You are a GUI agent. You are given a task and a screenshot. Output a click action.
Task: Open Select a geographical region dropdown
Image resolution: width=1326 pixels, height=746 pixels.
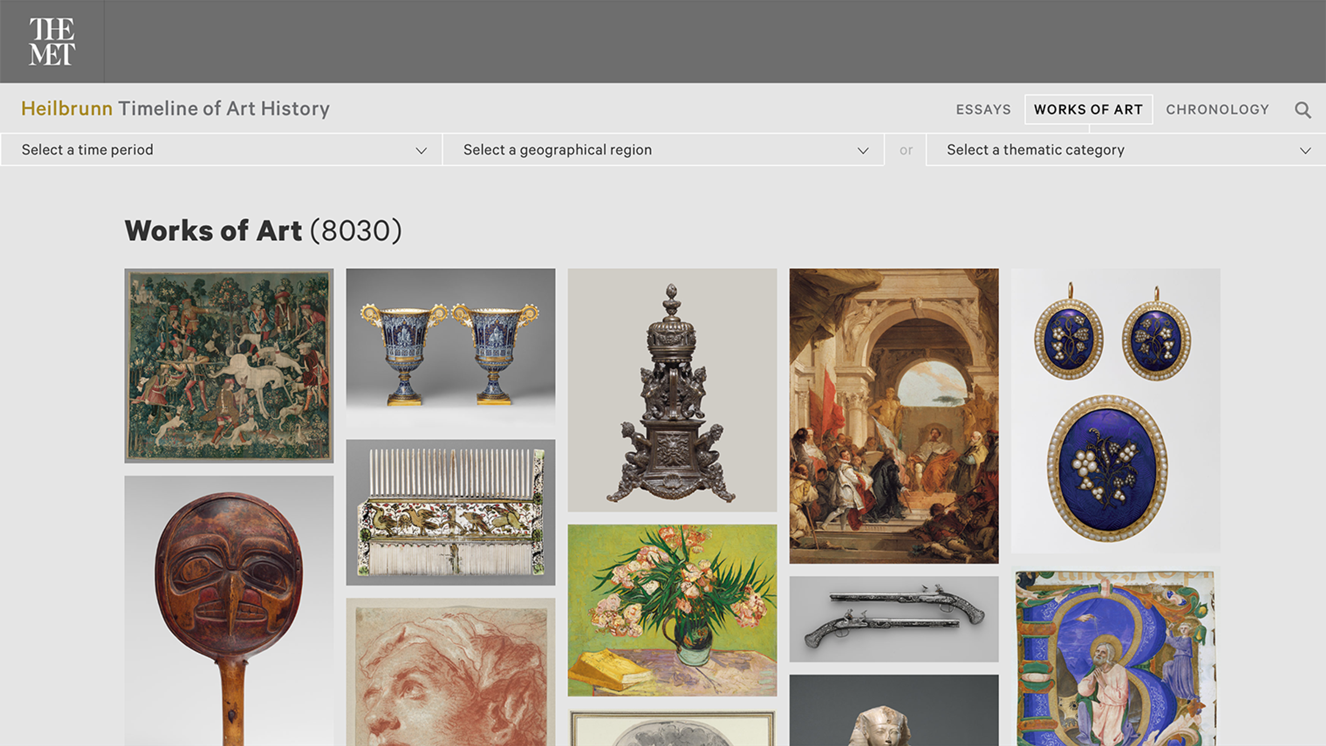663,150
